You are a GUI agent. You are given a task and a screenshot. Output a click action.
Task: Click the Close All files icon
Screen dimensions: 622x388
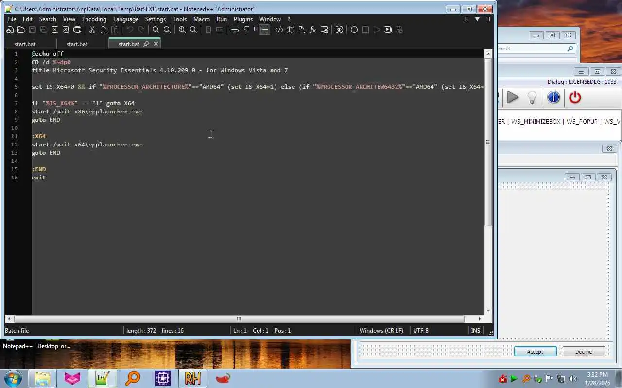[x=66, y=30]
